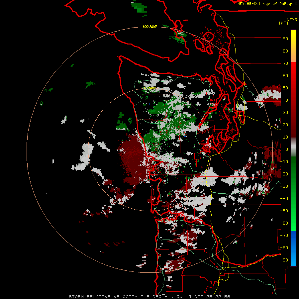This screenshot has height=299, width=299.
Task: Click the "100 NMI" range ring label
Action: pyautogui.click(x=149, y=27)
